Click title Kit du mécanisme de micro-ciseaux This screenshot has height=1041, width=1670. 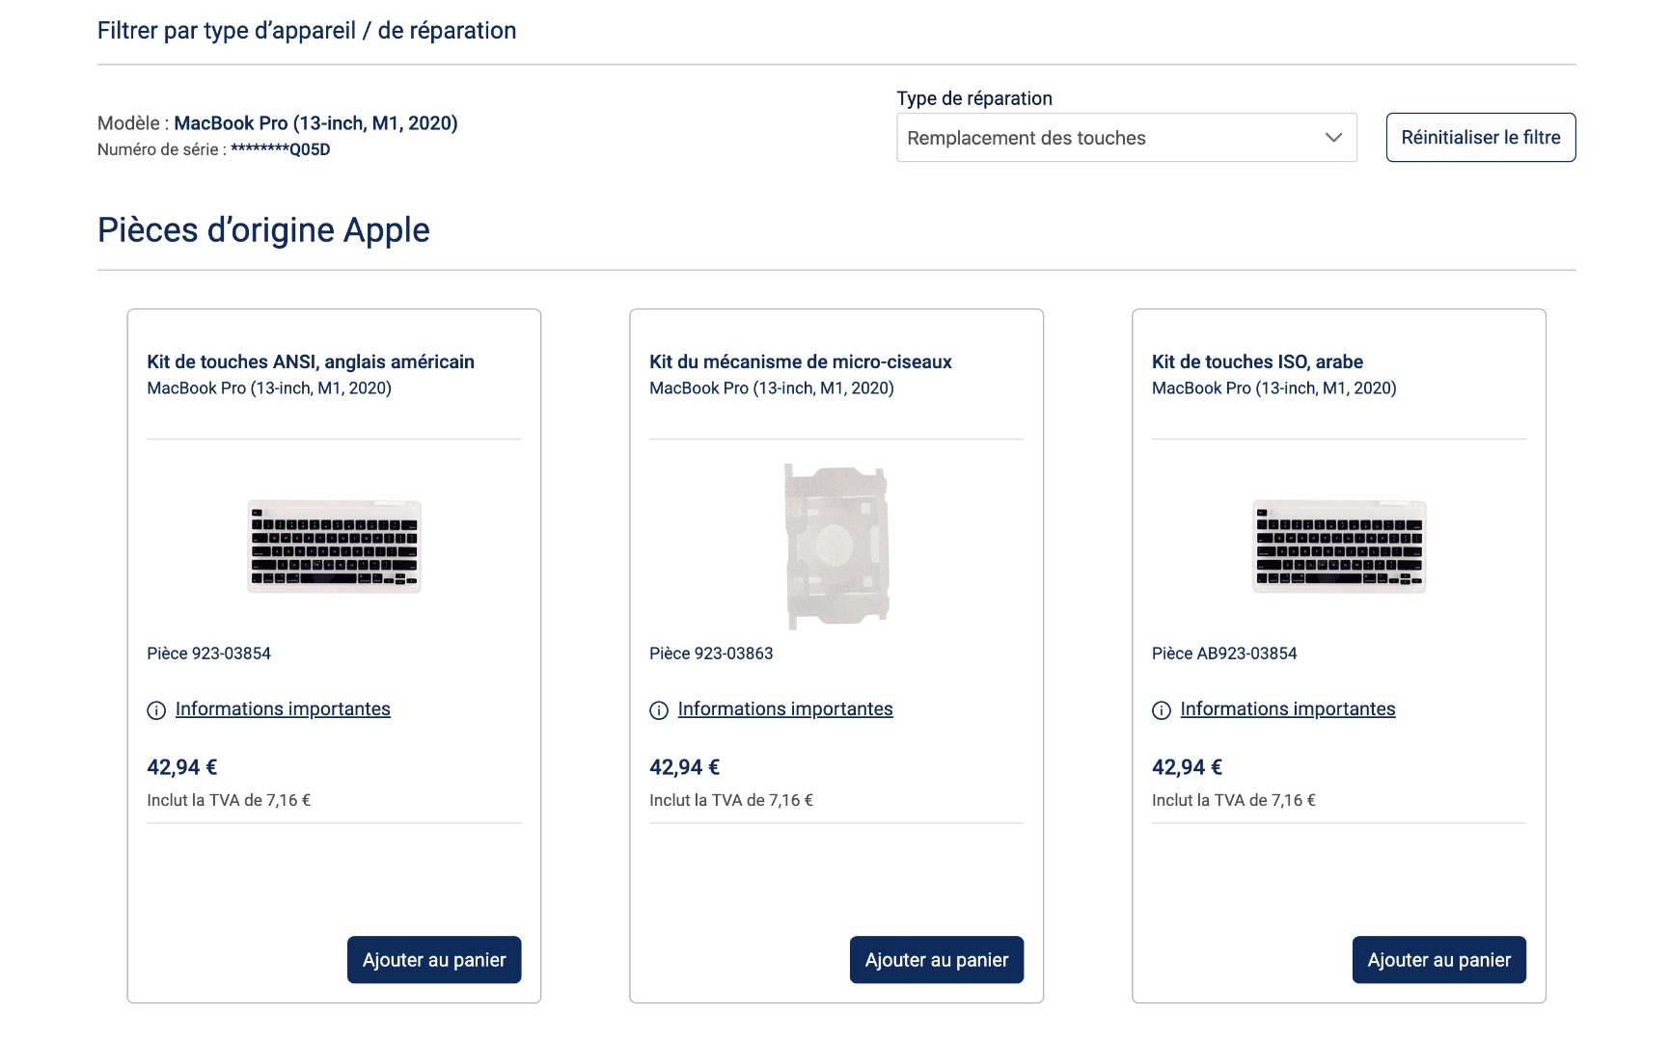tap(801, 361)
